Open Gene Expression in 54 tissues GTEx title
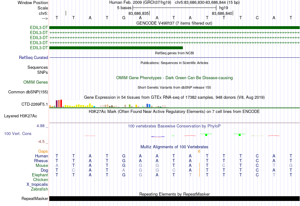This screenshot has height=206, width=300. (174, 97)
